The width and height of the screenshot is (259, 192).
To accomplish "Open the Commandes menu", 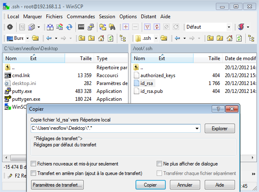I will tap(81, 17).
